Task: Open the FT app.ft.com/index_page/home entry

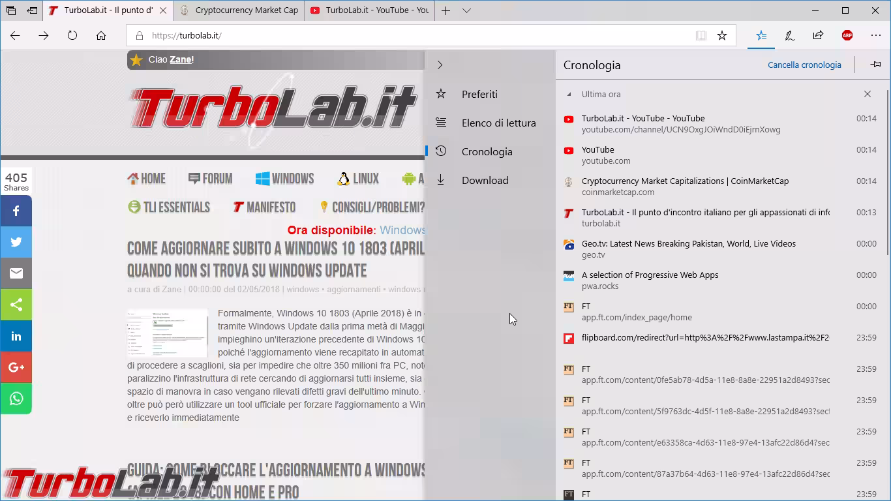Action: pos(720,312)
